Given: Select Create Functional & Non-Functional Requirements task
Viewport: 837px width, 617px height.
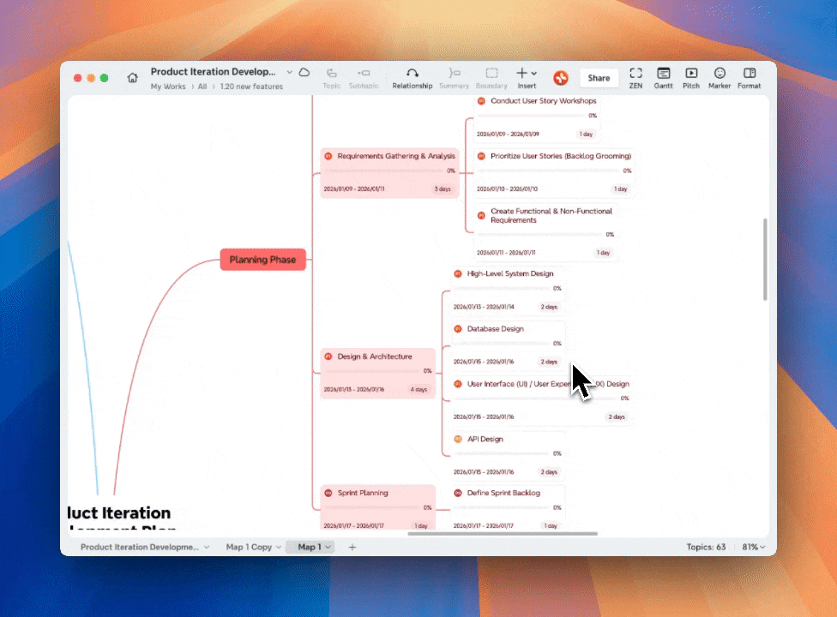Looking at the screenshot, I should 545,232.
